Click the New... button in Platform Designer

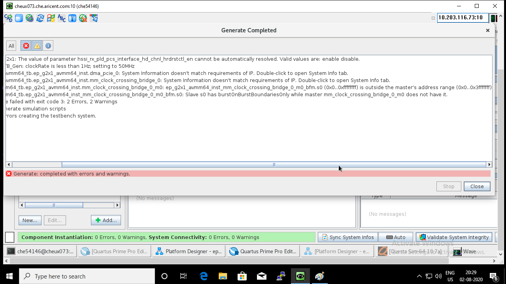point(30,220)
